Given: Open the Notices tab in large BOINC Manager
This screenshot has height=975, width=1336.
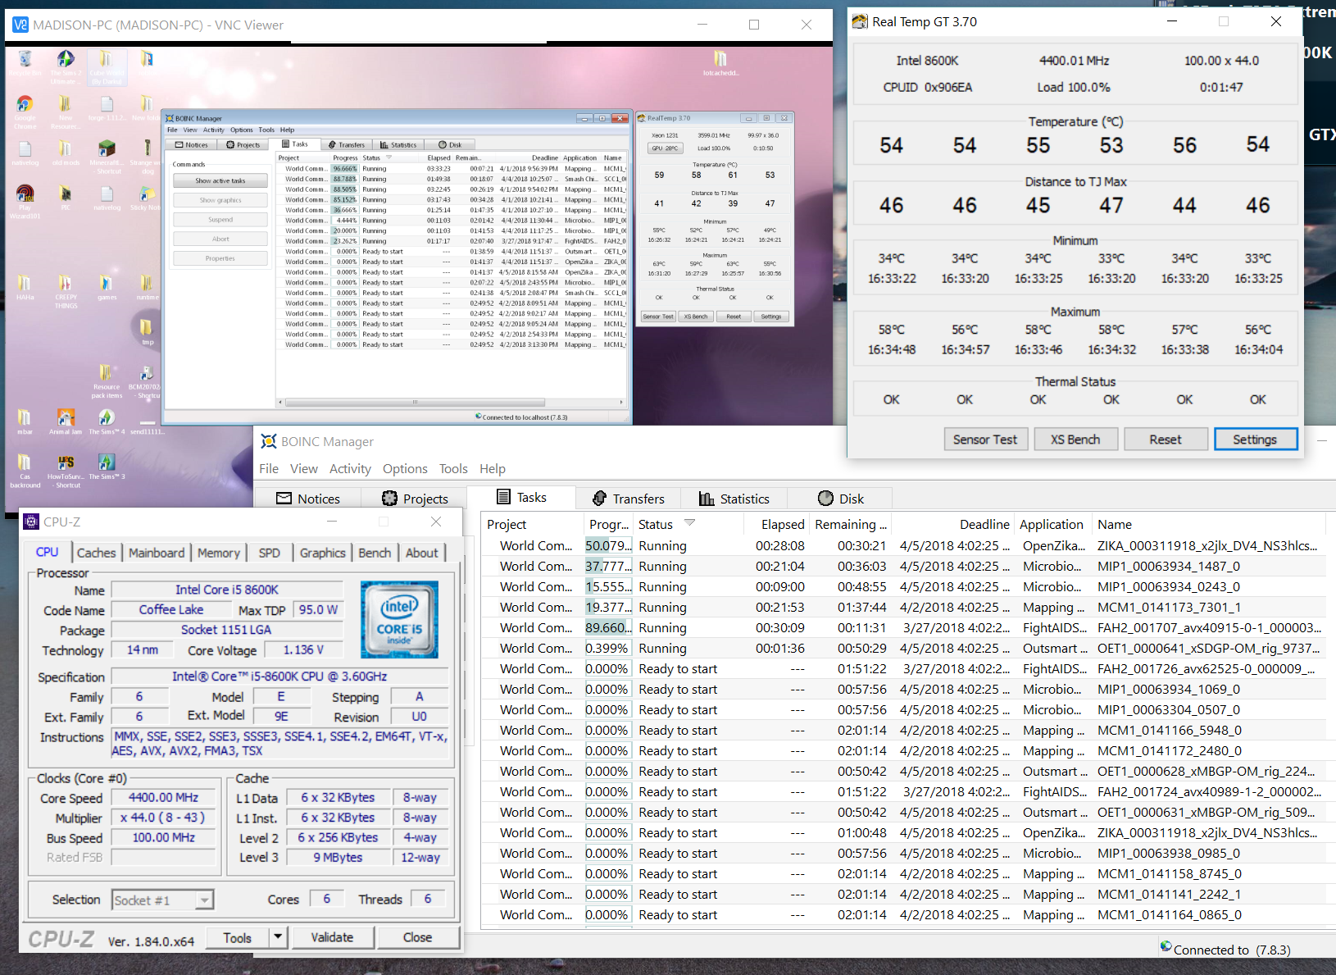Looking at the screenshot, I should coord(308,499).
